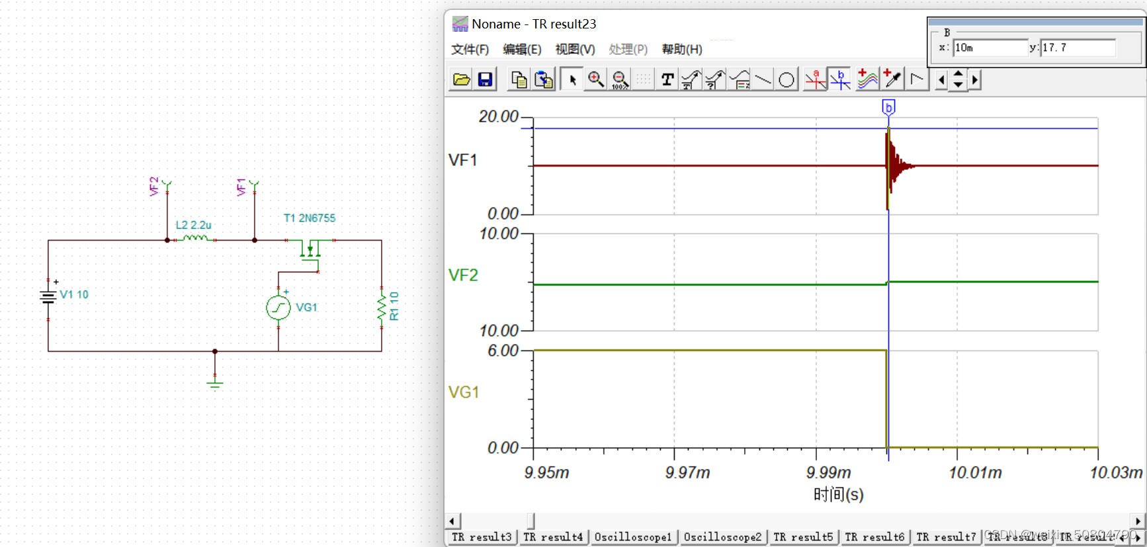Click the zoom 100% magnifier icon
The image size is (1147, 547).
tap(620, 80)
